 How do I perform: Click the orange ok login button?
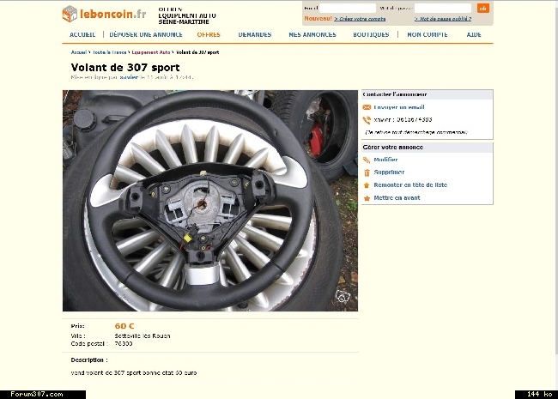[x=483, y=9]
